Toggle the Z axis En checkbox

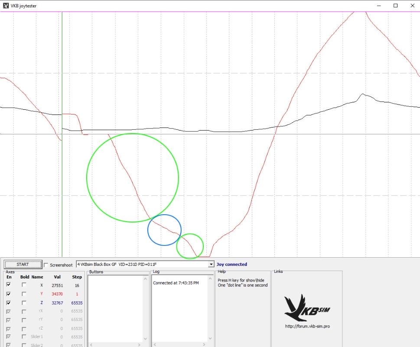[8, 302]
